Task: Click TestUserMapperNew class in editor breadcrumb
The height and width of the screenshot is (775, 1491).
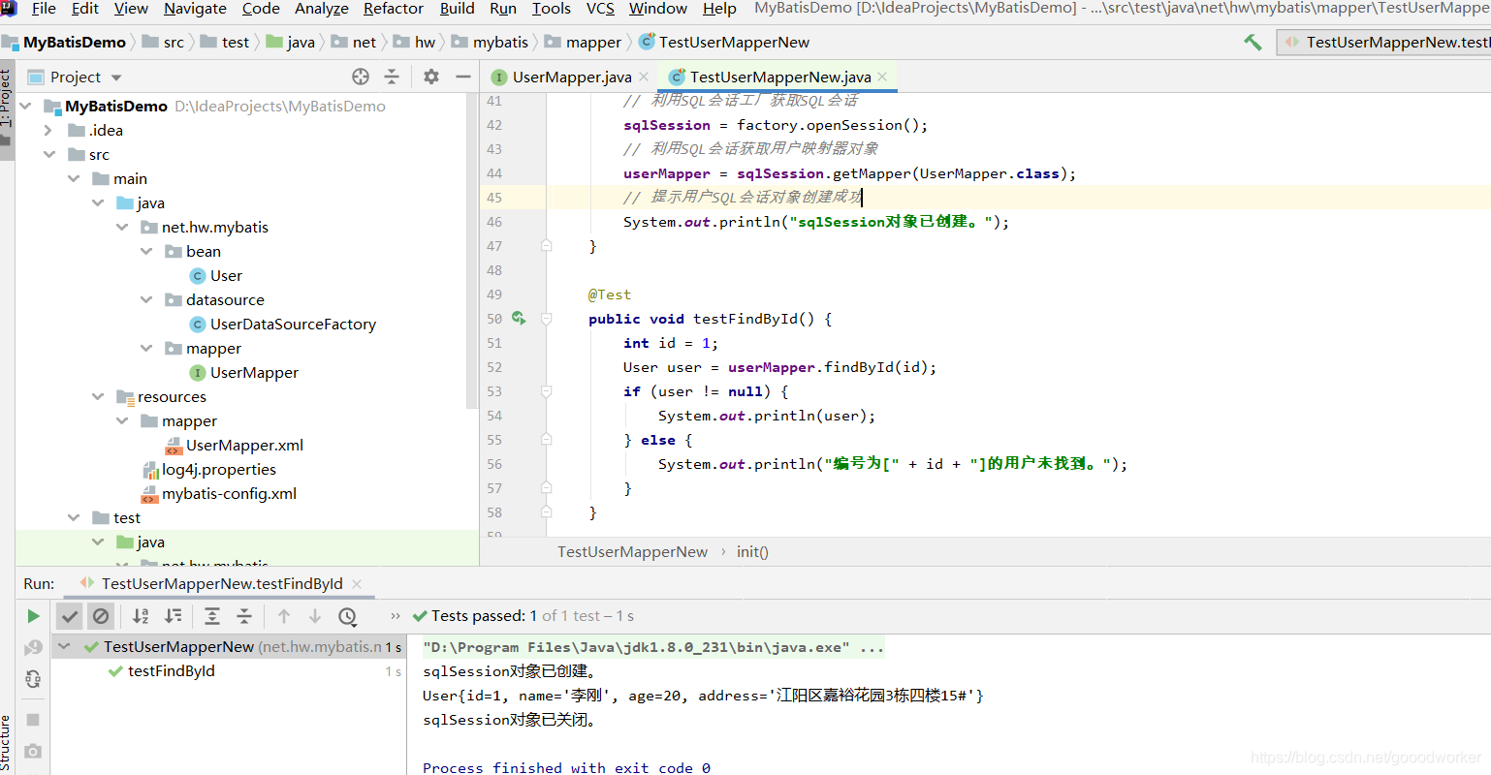Action: click(632, 551)
